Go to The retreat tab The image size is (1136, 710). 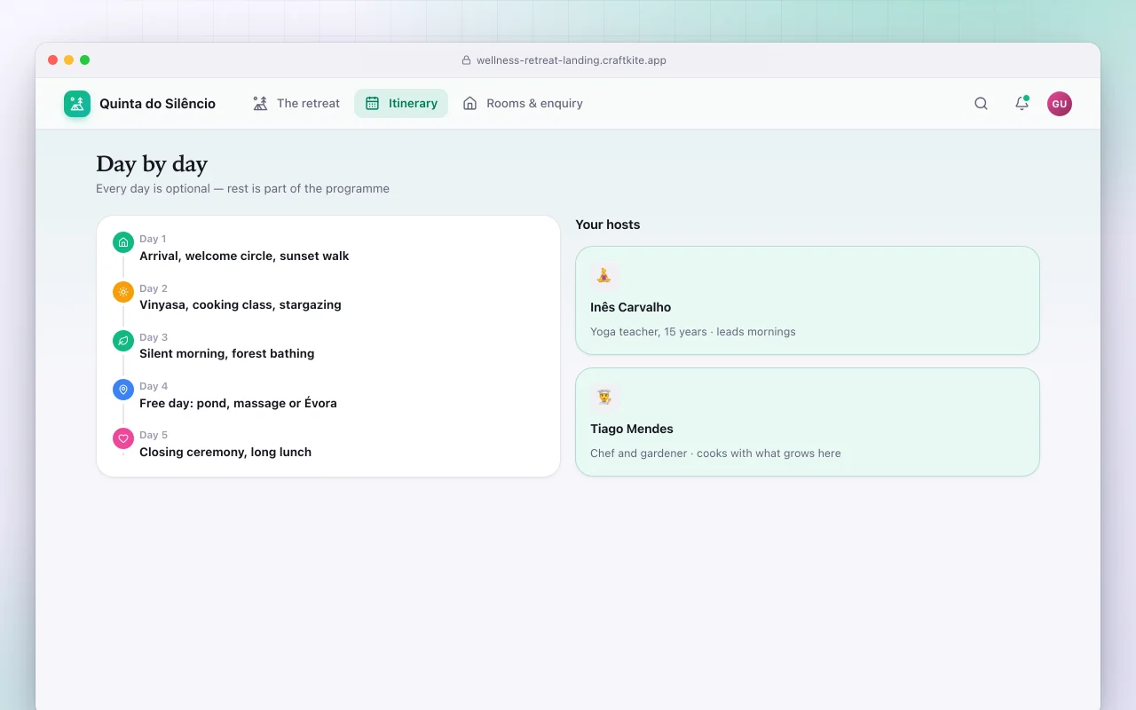pos(296,104)
